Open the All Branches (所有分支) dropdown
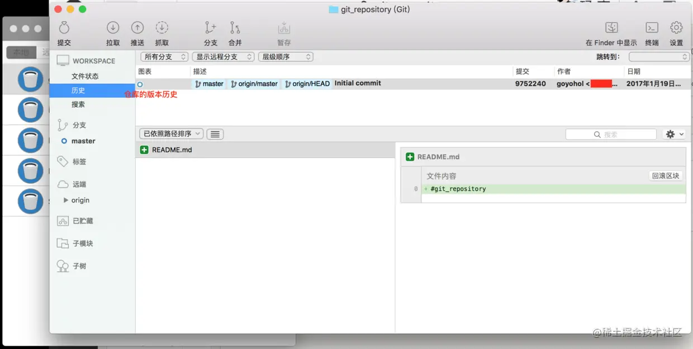Viewport: 693px width, 349px height. point(164,57)
